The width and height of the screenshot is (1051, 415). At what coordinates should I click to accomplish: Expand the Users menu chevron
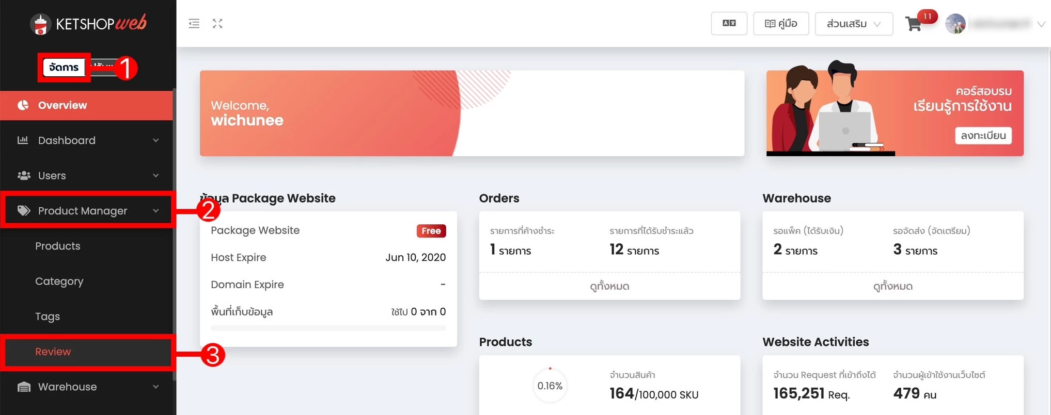[x=155, y=175]
